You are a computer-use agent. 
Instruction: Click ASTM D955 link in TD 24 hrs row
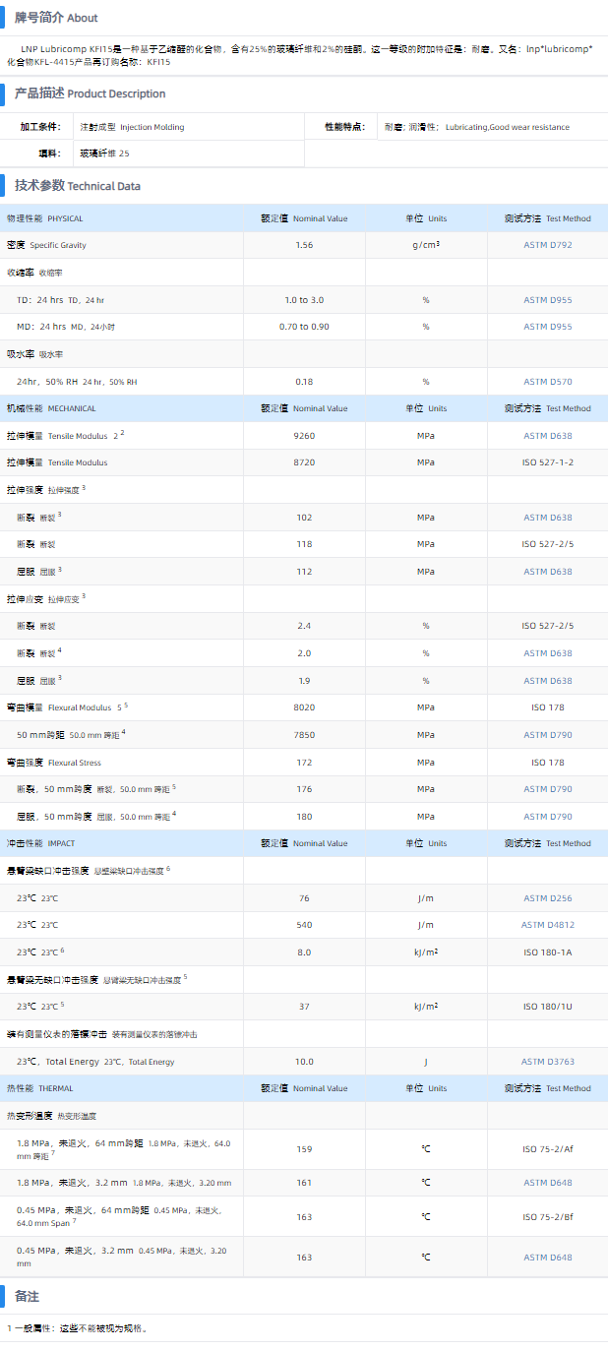[547, 299]
